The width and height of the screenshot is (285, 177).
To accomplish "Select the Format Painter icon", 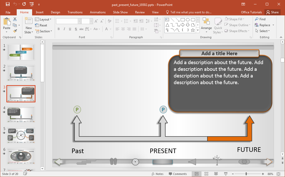I will [15, 31].
